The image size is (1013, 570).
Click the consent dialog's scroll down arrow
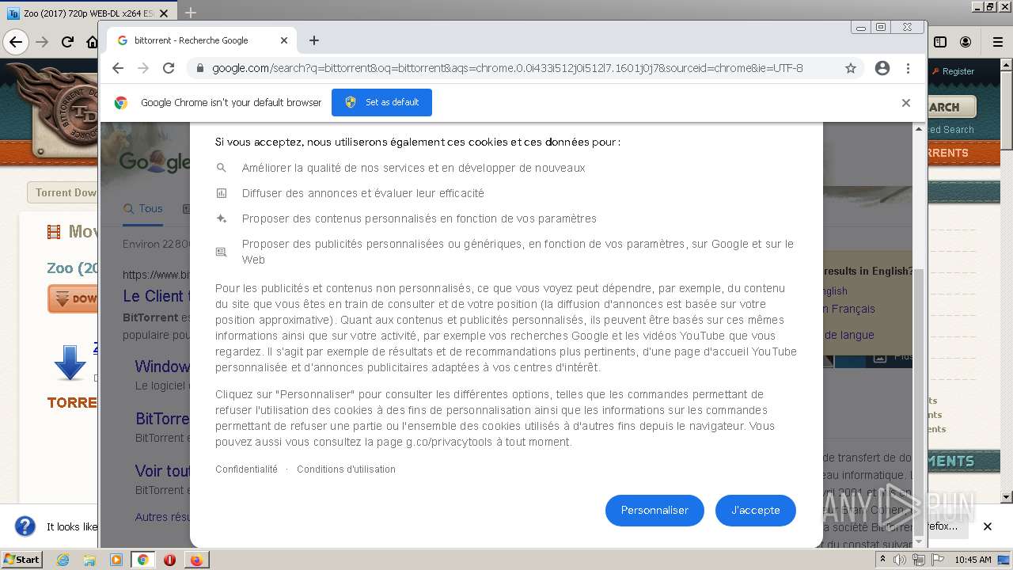[919, 541]
